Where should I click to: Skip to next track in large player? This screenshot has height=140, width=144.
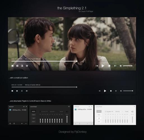coord(115,66)
